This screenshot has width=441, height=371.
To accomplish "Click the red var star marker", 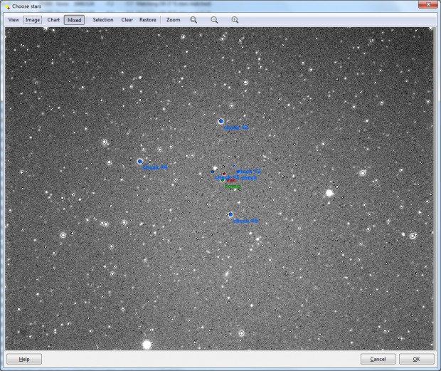I will [x=224, y=174].
